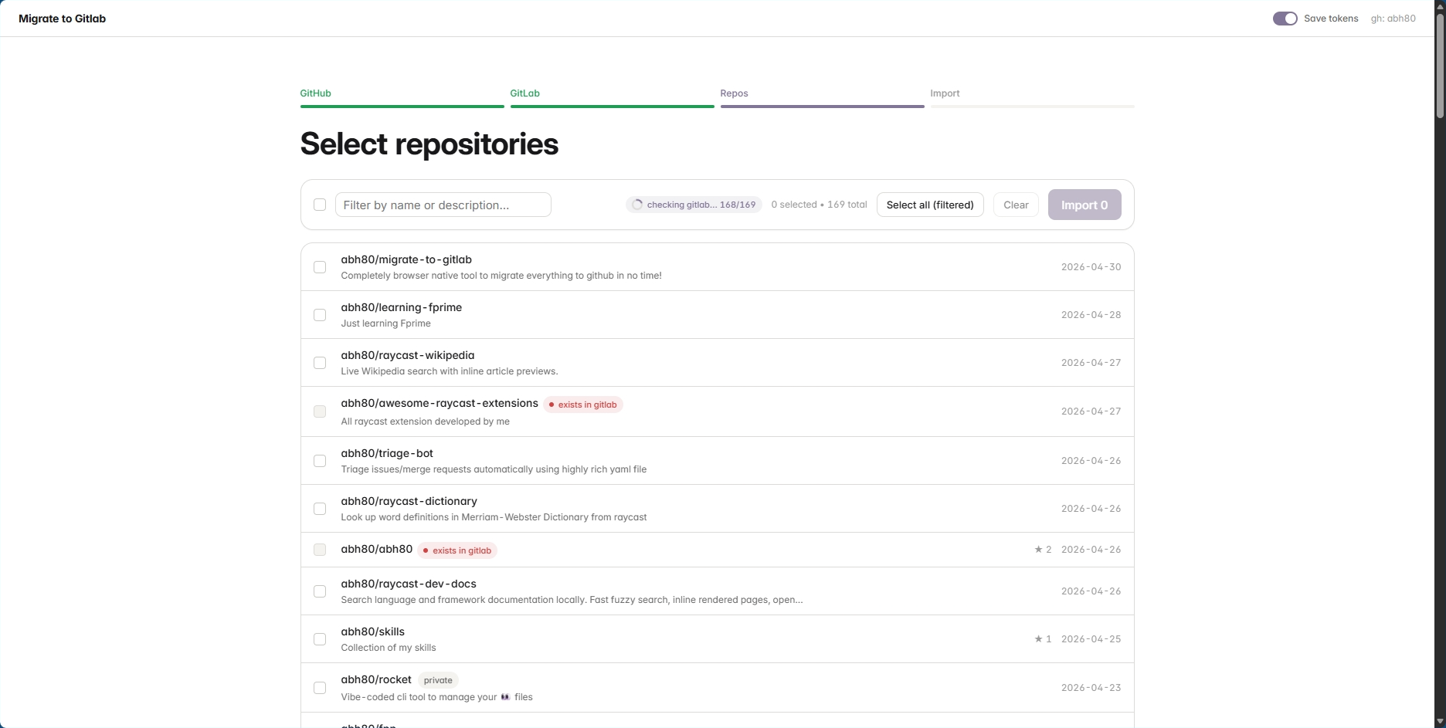Viewport: 1446px width, 728px height.
Task: Click disabled checkbox for abh80/abh80
Action: [320, 550]
